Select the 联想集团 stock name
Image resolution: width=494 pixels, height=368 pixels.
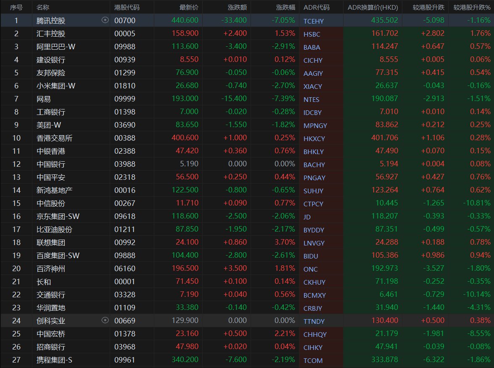(x=51, y=243)
